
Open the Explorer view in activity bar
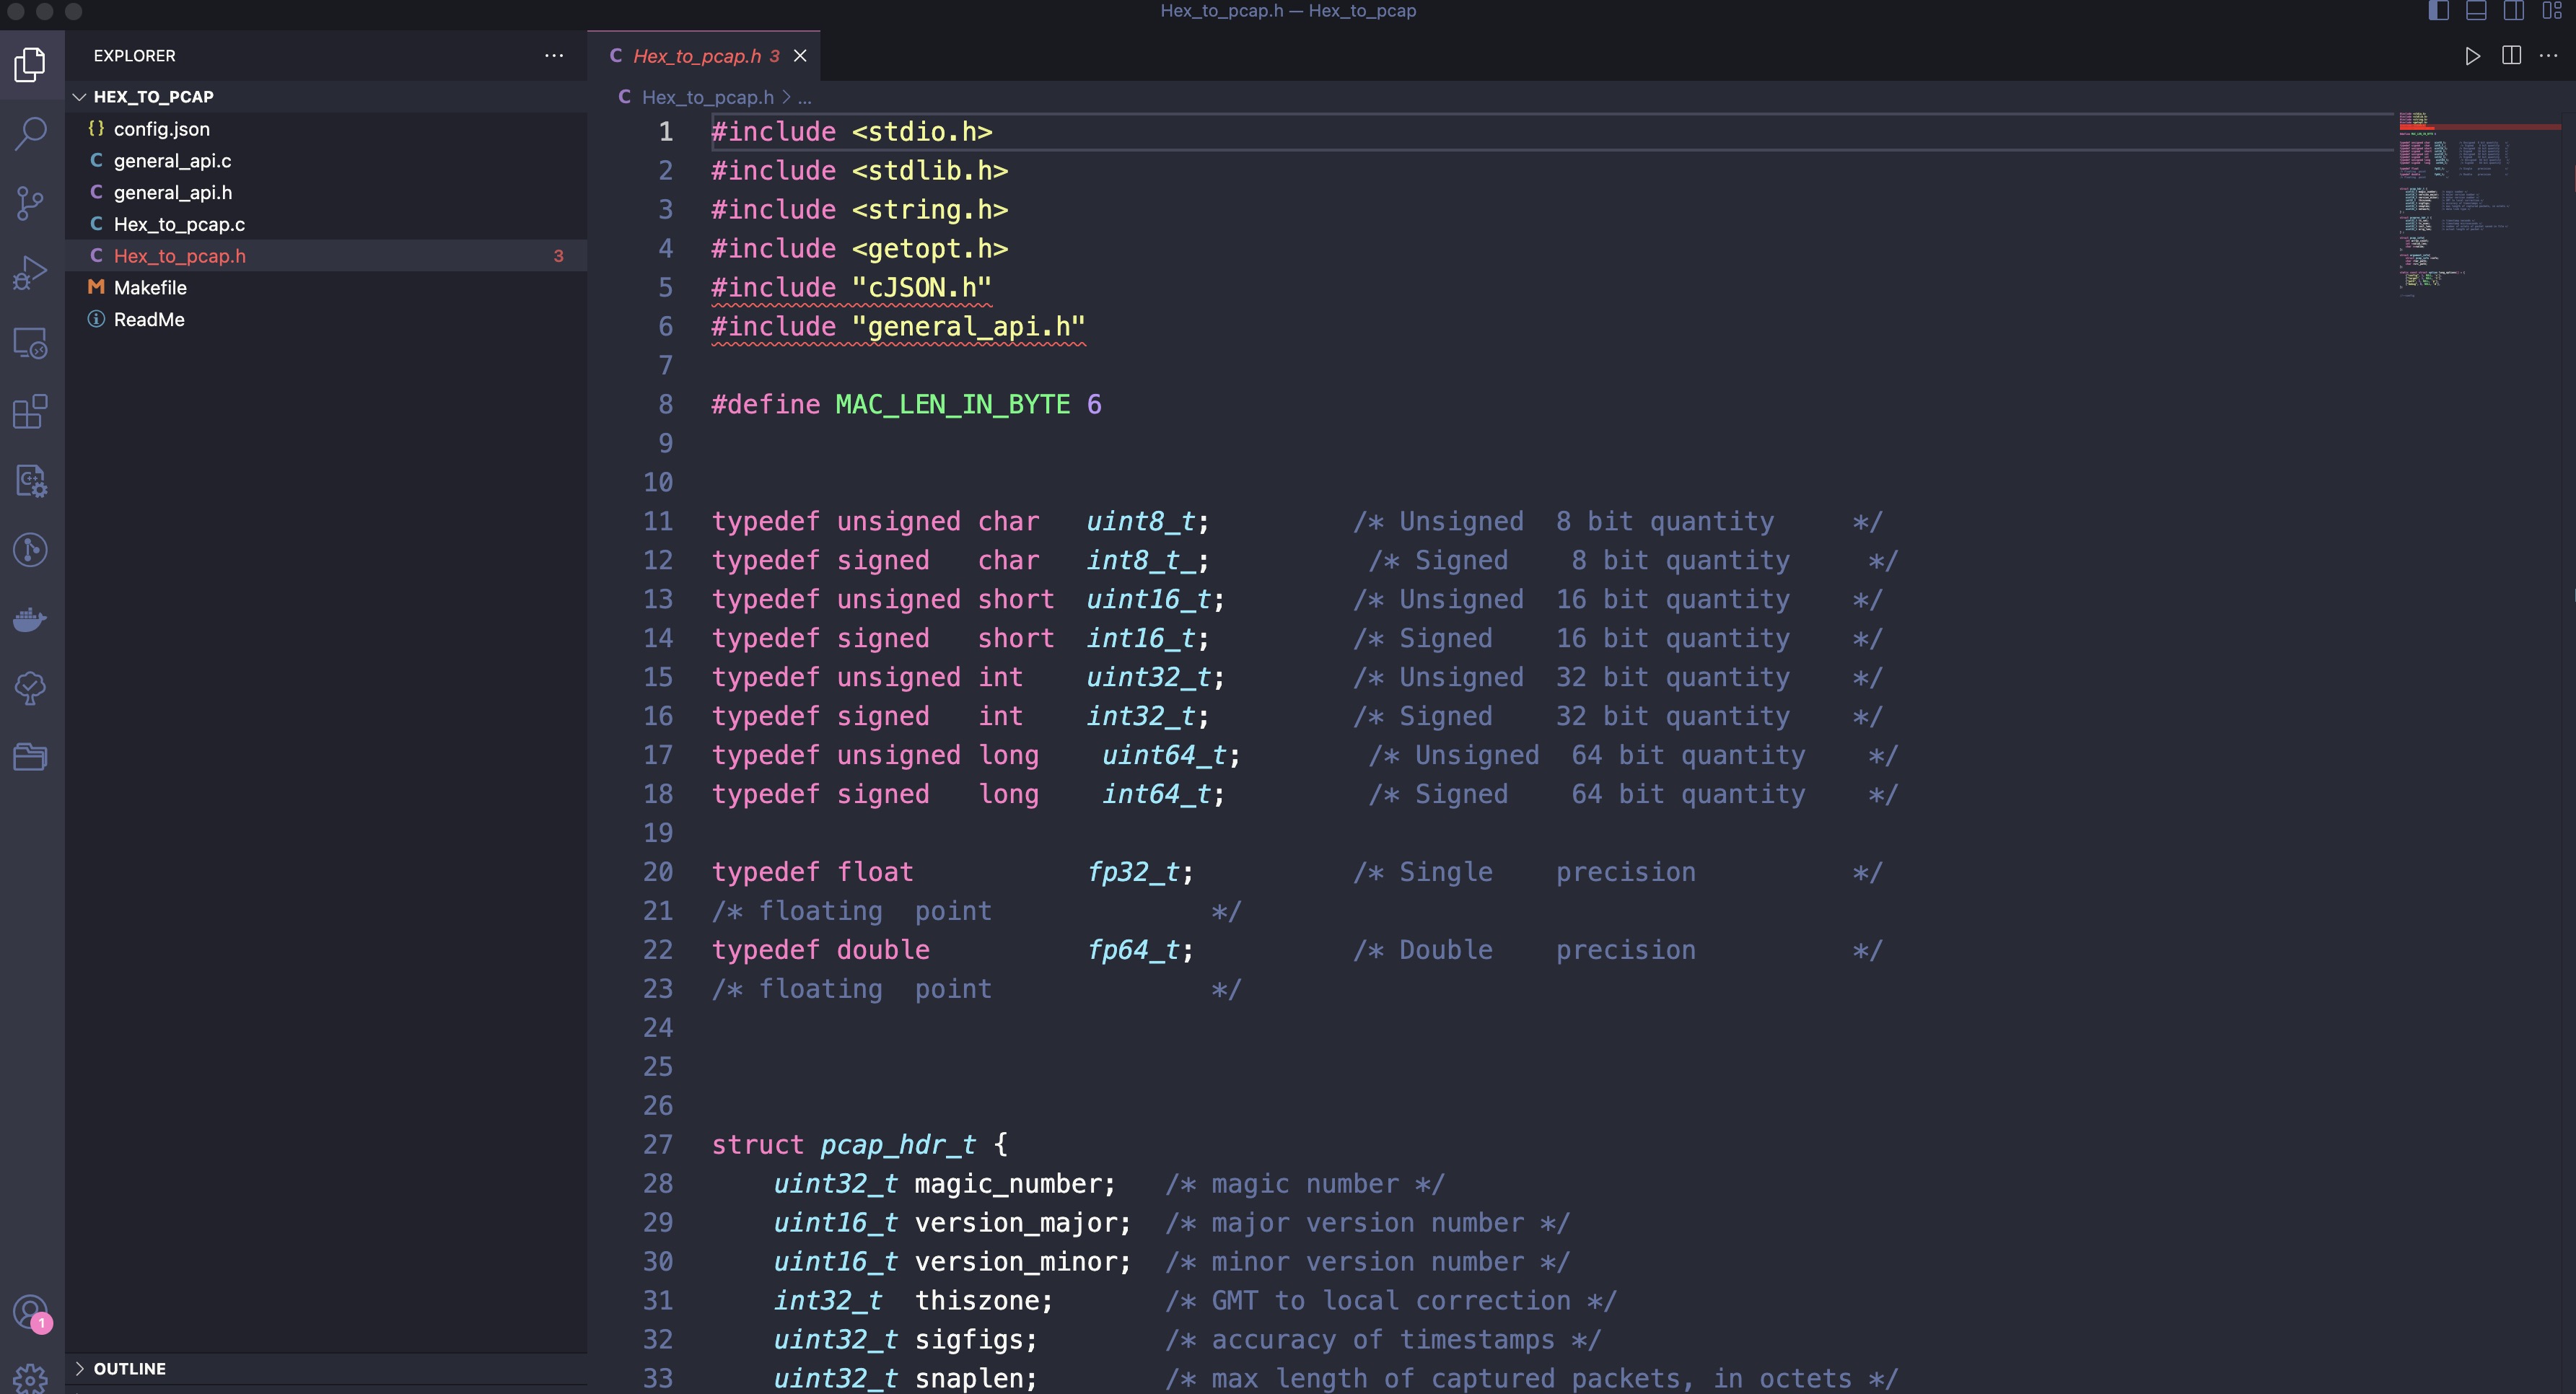coord(31,65)
